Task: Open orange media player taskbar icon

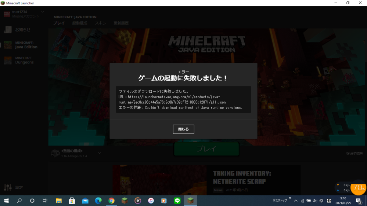Action: [164, 201]
